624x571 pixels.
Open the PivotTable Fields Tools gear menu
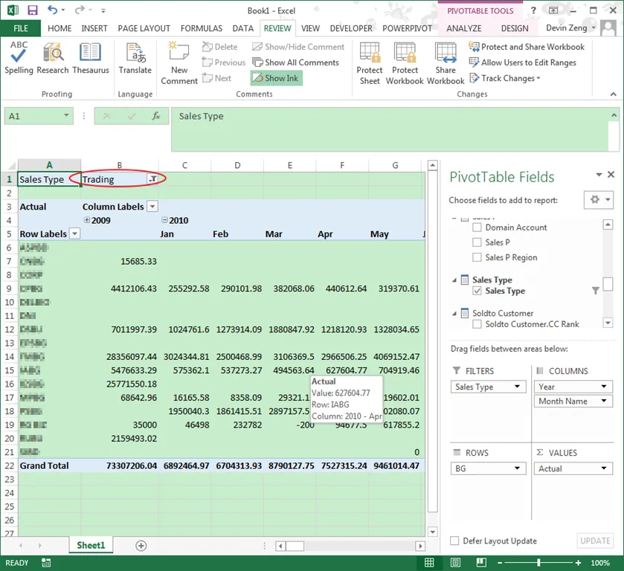599,200
